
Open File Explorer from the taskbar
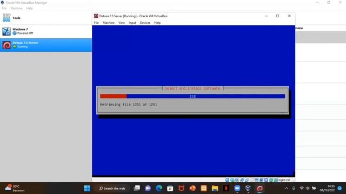click(x=215, y=188)
